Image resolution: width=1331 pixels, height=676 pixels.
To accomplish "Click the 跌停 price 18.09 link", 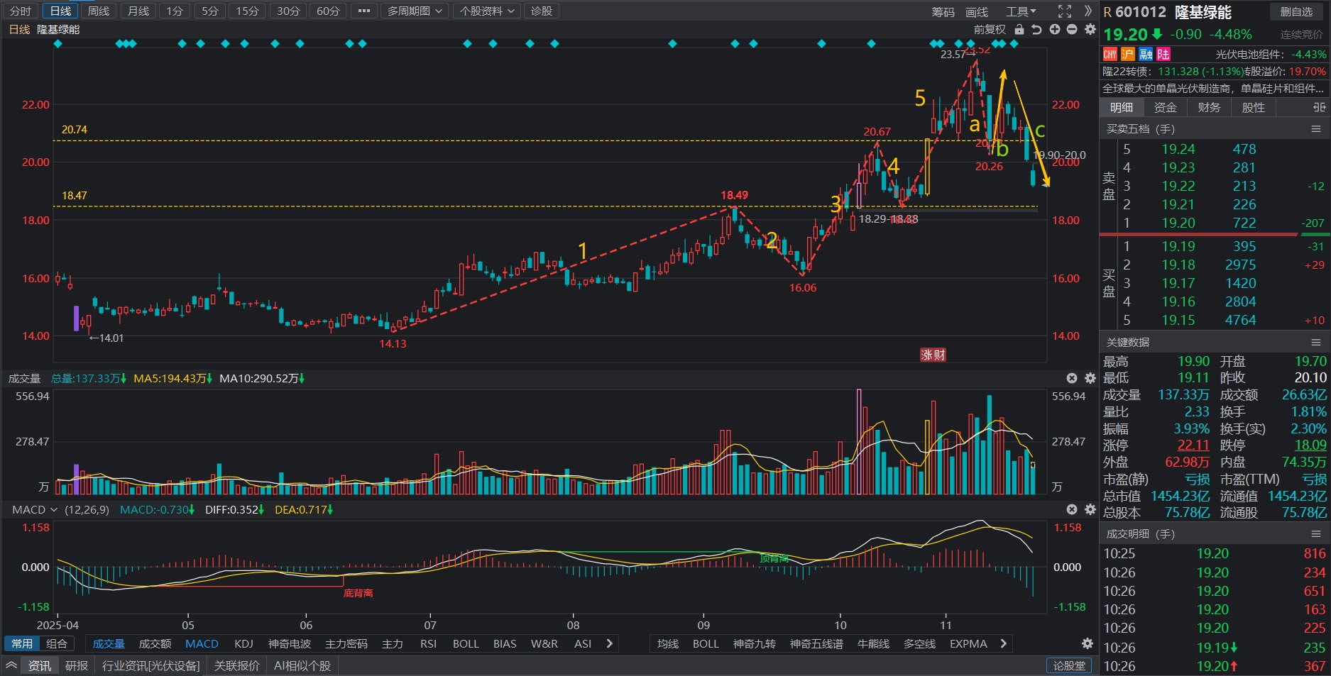I will (x=1310, y=445).
